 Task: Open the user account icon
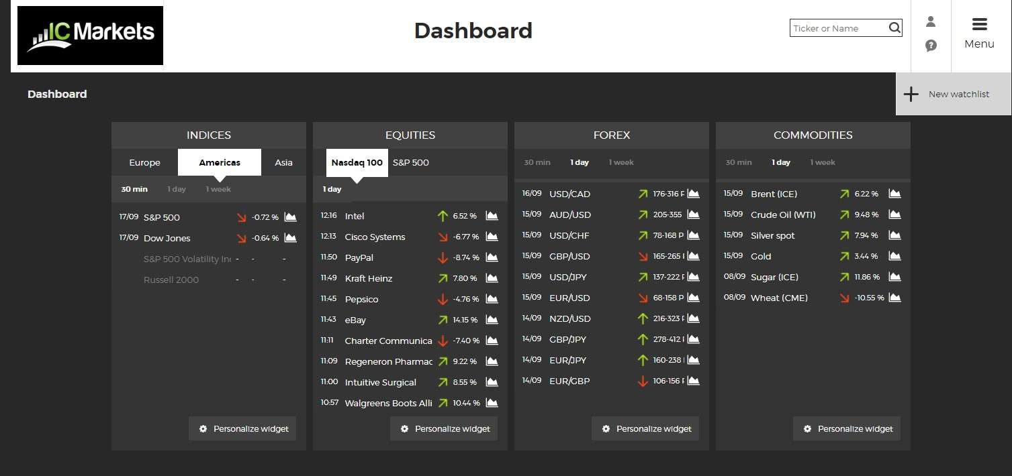tap(931, 22)
